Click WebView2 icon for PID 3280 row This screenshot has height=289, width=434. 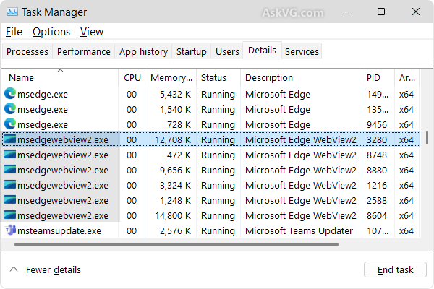10,139
